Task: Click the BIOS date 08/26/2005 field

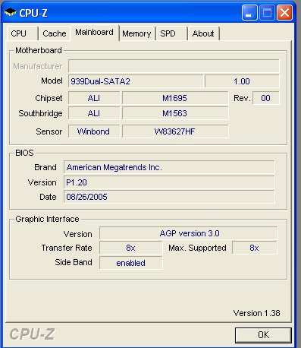Action: coord(169,197)
